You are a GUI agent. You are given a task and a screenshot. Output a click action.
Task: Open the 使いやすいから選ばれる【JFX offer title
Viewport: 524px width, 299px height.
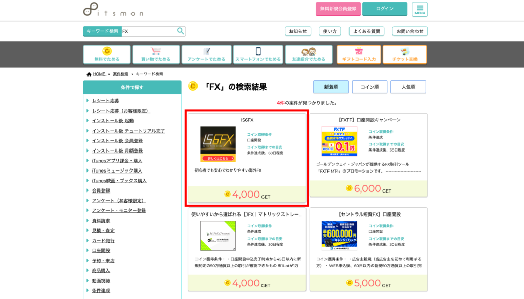247,215
